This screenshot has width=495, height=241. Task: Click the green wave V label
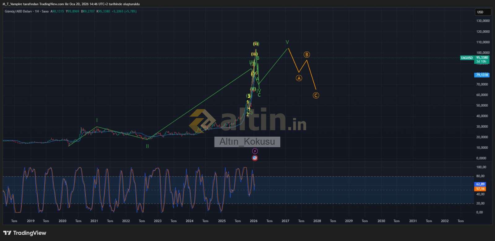click(x=287, y=42)
